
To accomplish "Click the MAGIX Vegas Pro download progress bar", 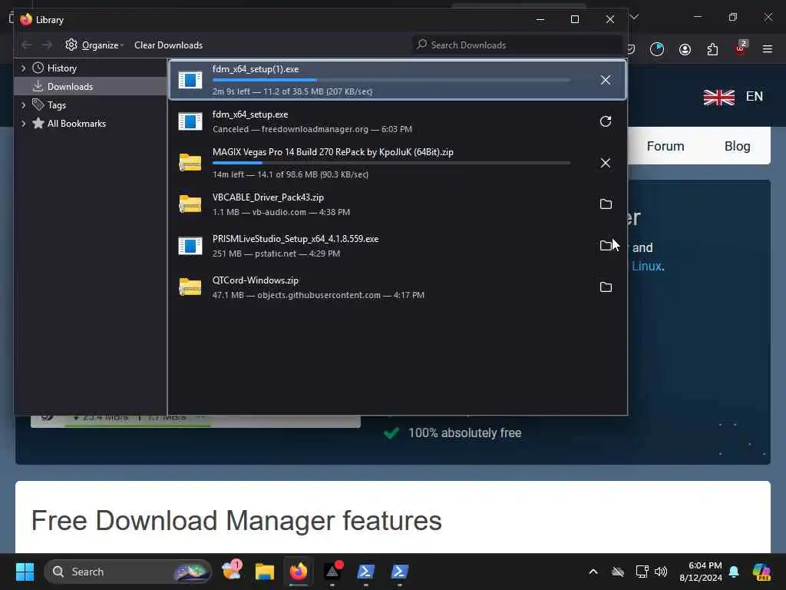I will click(391, 163).
